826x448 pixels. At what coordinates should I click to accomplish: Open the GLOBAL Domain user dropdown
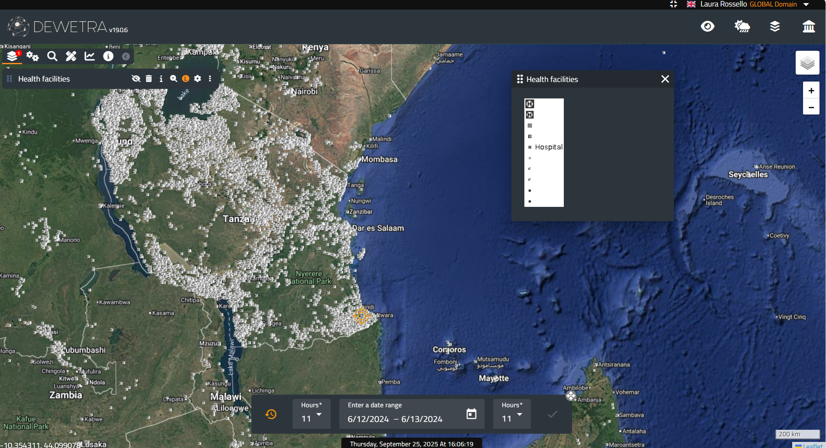806,4
